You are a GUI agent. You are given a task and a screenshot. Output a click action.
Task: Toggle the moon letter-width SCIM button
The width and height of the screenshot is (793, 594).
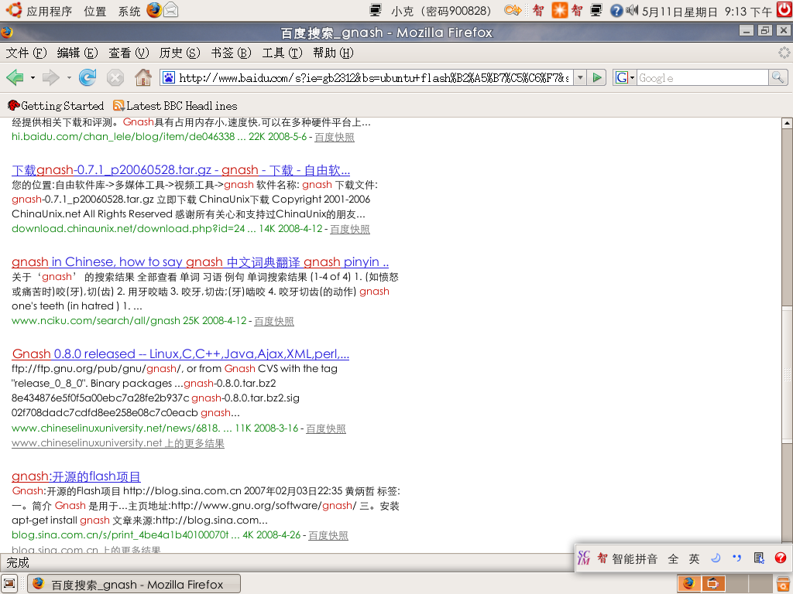pos(716,558)
